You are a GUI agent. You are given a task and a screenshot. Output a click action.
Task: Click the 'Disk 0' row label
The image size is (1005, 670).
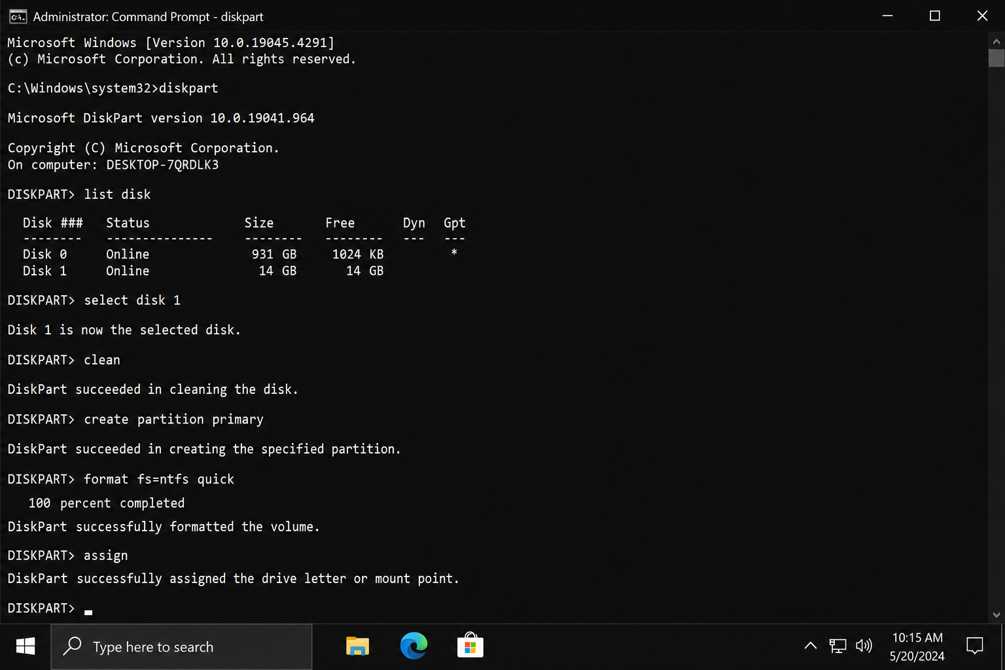point(44,254)
